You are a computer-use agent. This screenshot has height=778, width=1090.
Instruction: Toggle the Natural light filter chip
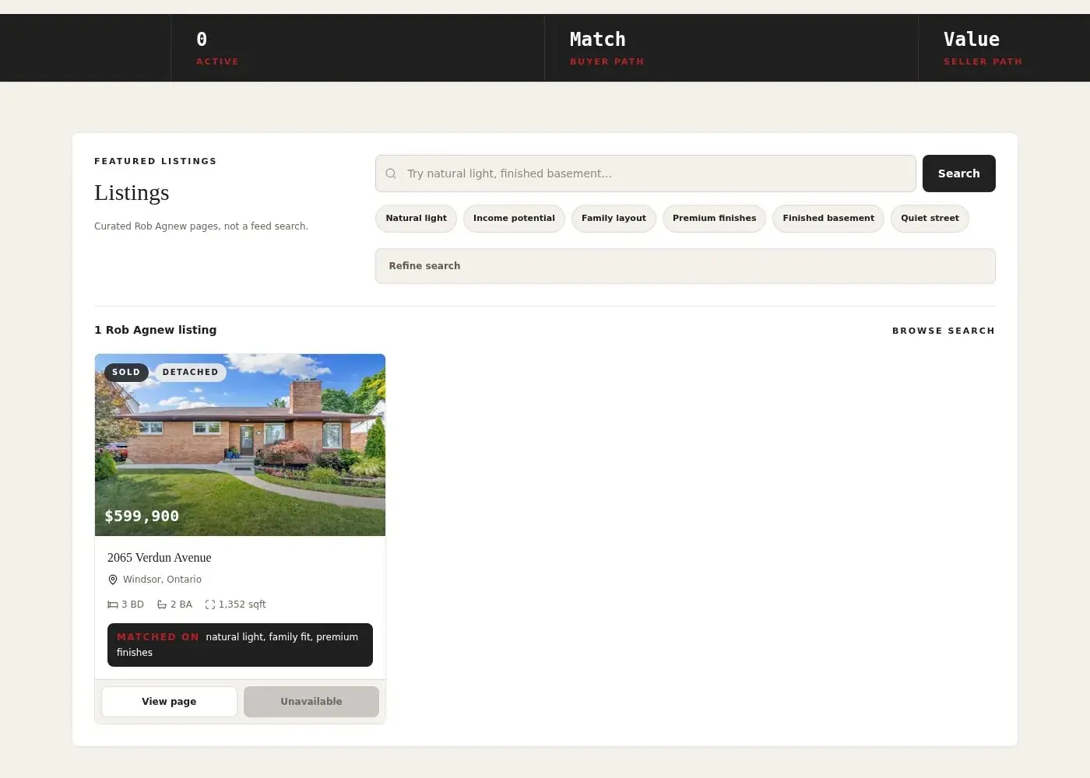point(417,219)
